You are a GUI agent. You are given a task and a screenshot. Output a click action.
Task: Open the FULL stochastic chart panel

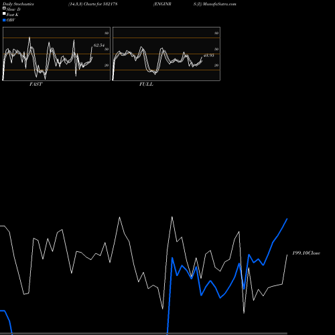pos(166,54)
